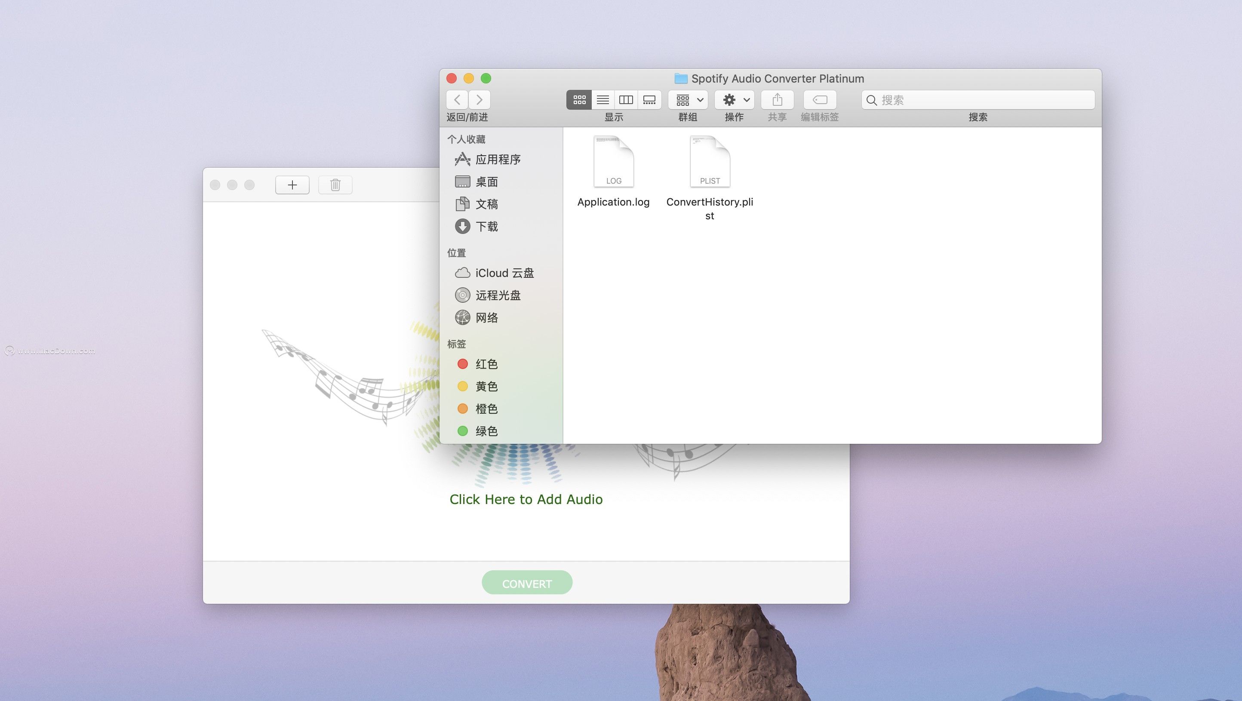Click the 个人收藏 sidebar heading
Viewport: 1242px width, 701px height.
click(x=466, y=139)
